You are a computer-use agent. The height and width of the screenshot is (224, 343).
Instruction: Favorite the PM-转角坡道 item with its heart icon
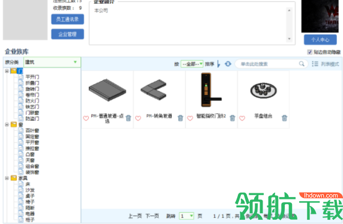point(138,118)
